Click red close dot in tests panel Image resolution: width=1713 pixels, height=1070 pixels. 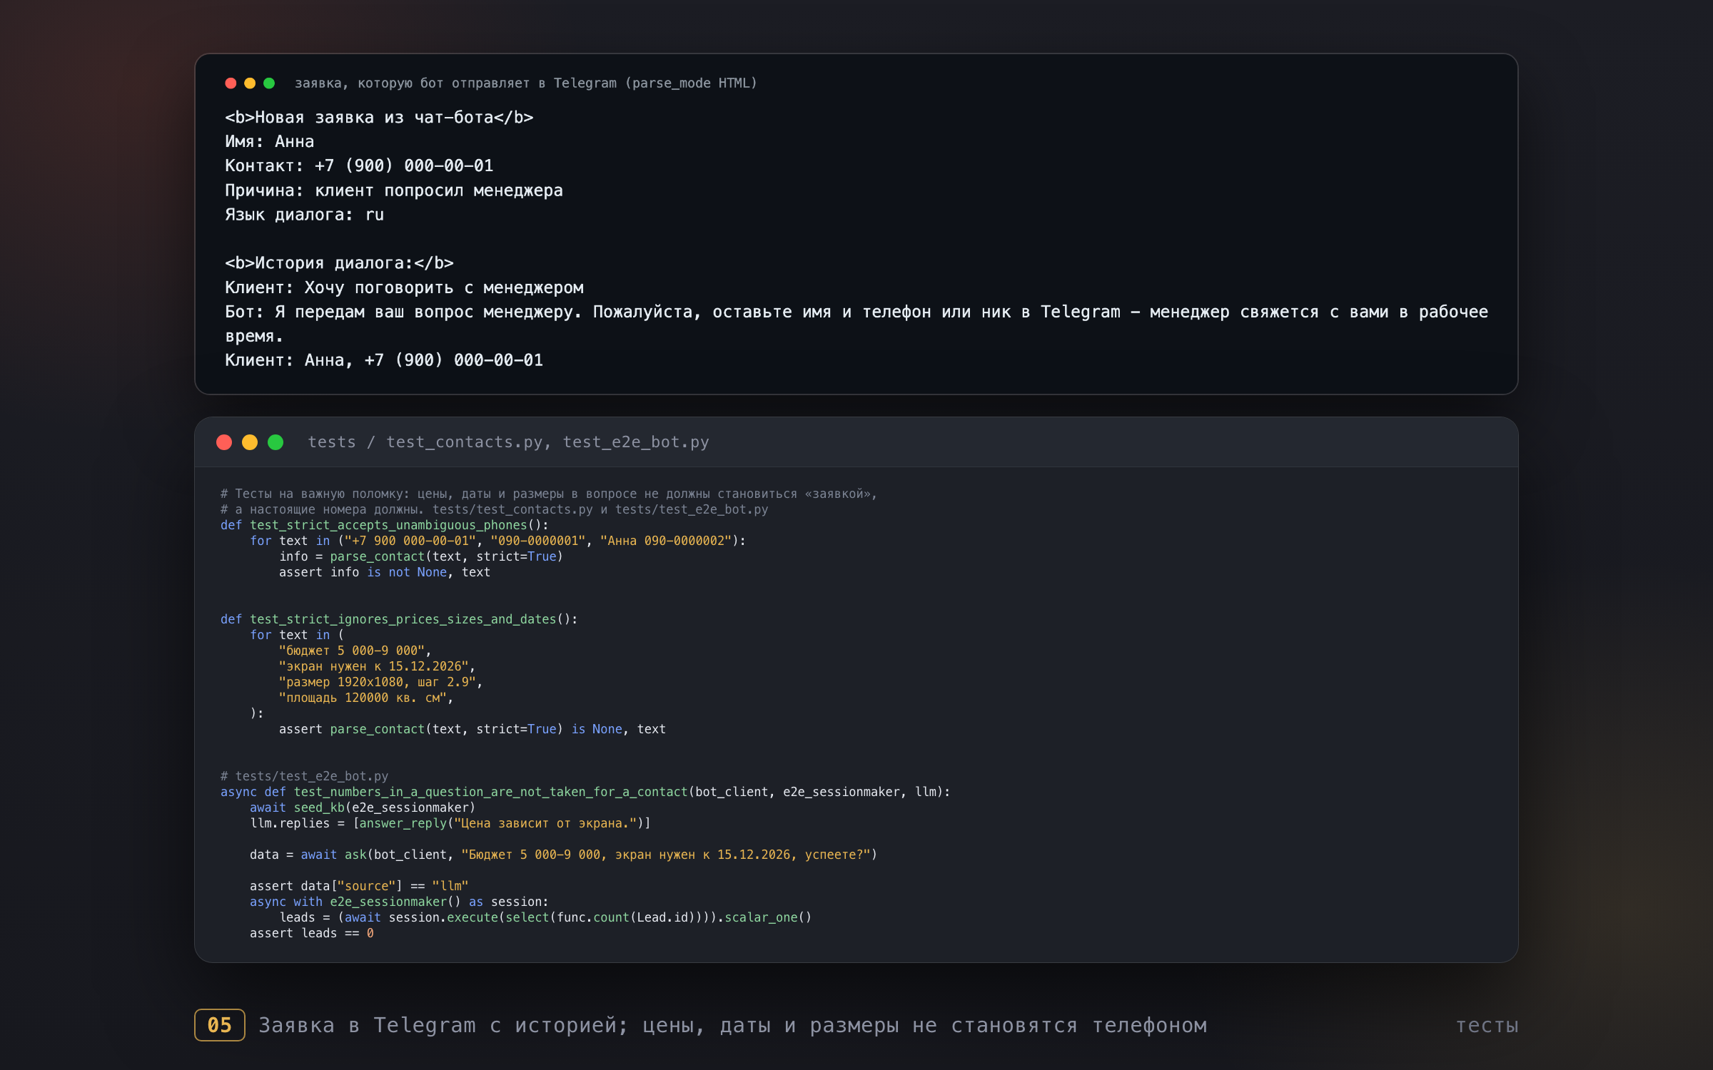coord(224,442)
